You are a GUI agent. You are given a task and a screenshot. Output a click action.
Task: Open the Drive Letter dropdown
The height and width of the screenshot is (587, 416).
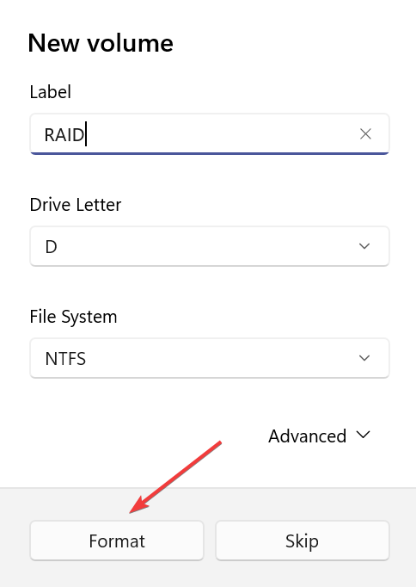tap(210, 246)
